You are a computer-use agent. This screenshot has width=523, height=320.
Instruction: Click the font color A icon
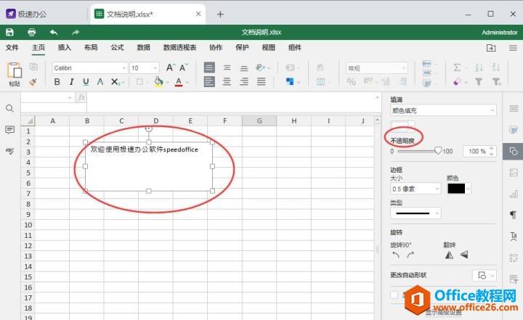coord(179,82)
